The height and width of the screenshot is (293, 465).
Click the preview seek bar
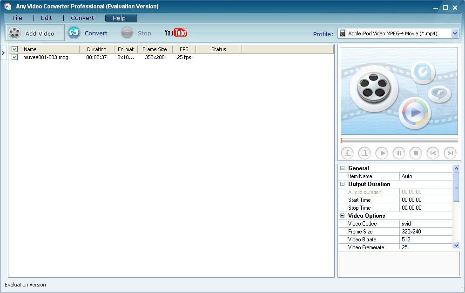tap(399, 140)
